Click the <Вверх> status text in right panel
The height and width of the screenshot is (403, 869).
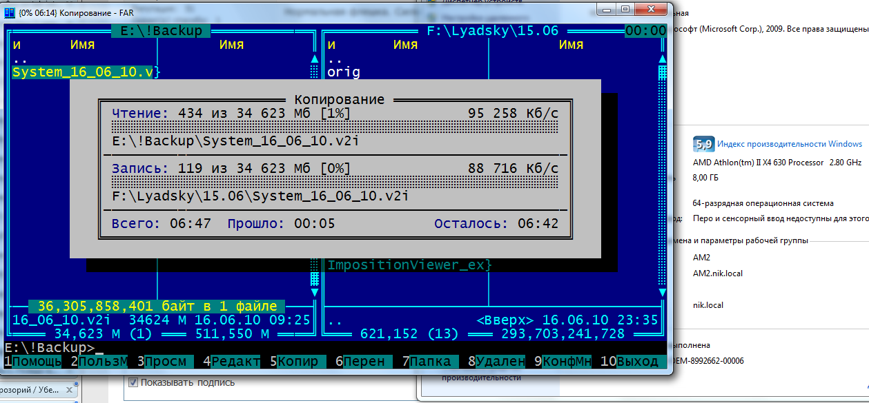505,320
